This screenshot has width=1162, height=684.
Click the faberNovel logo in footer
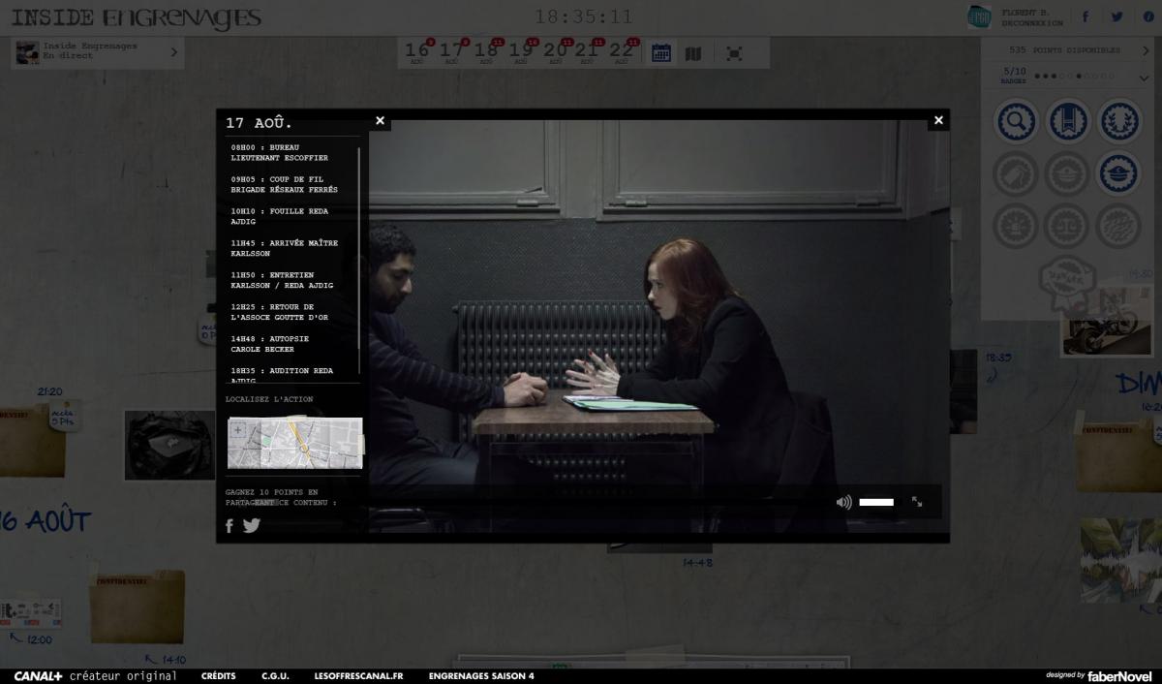point(1120,675)
